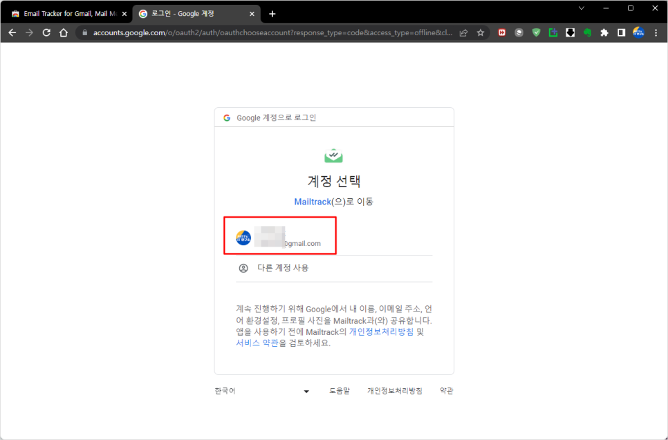Click the green square plus extension icon

553,32
